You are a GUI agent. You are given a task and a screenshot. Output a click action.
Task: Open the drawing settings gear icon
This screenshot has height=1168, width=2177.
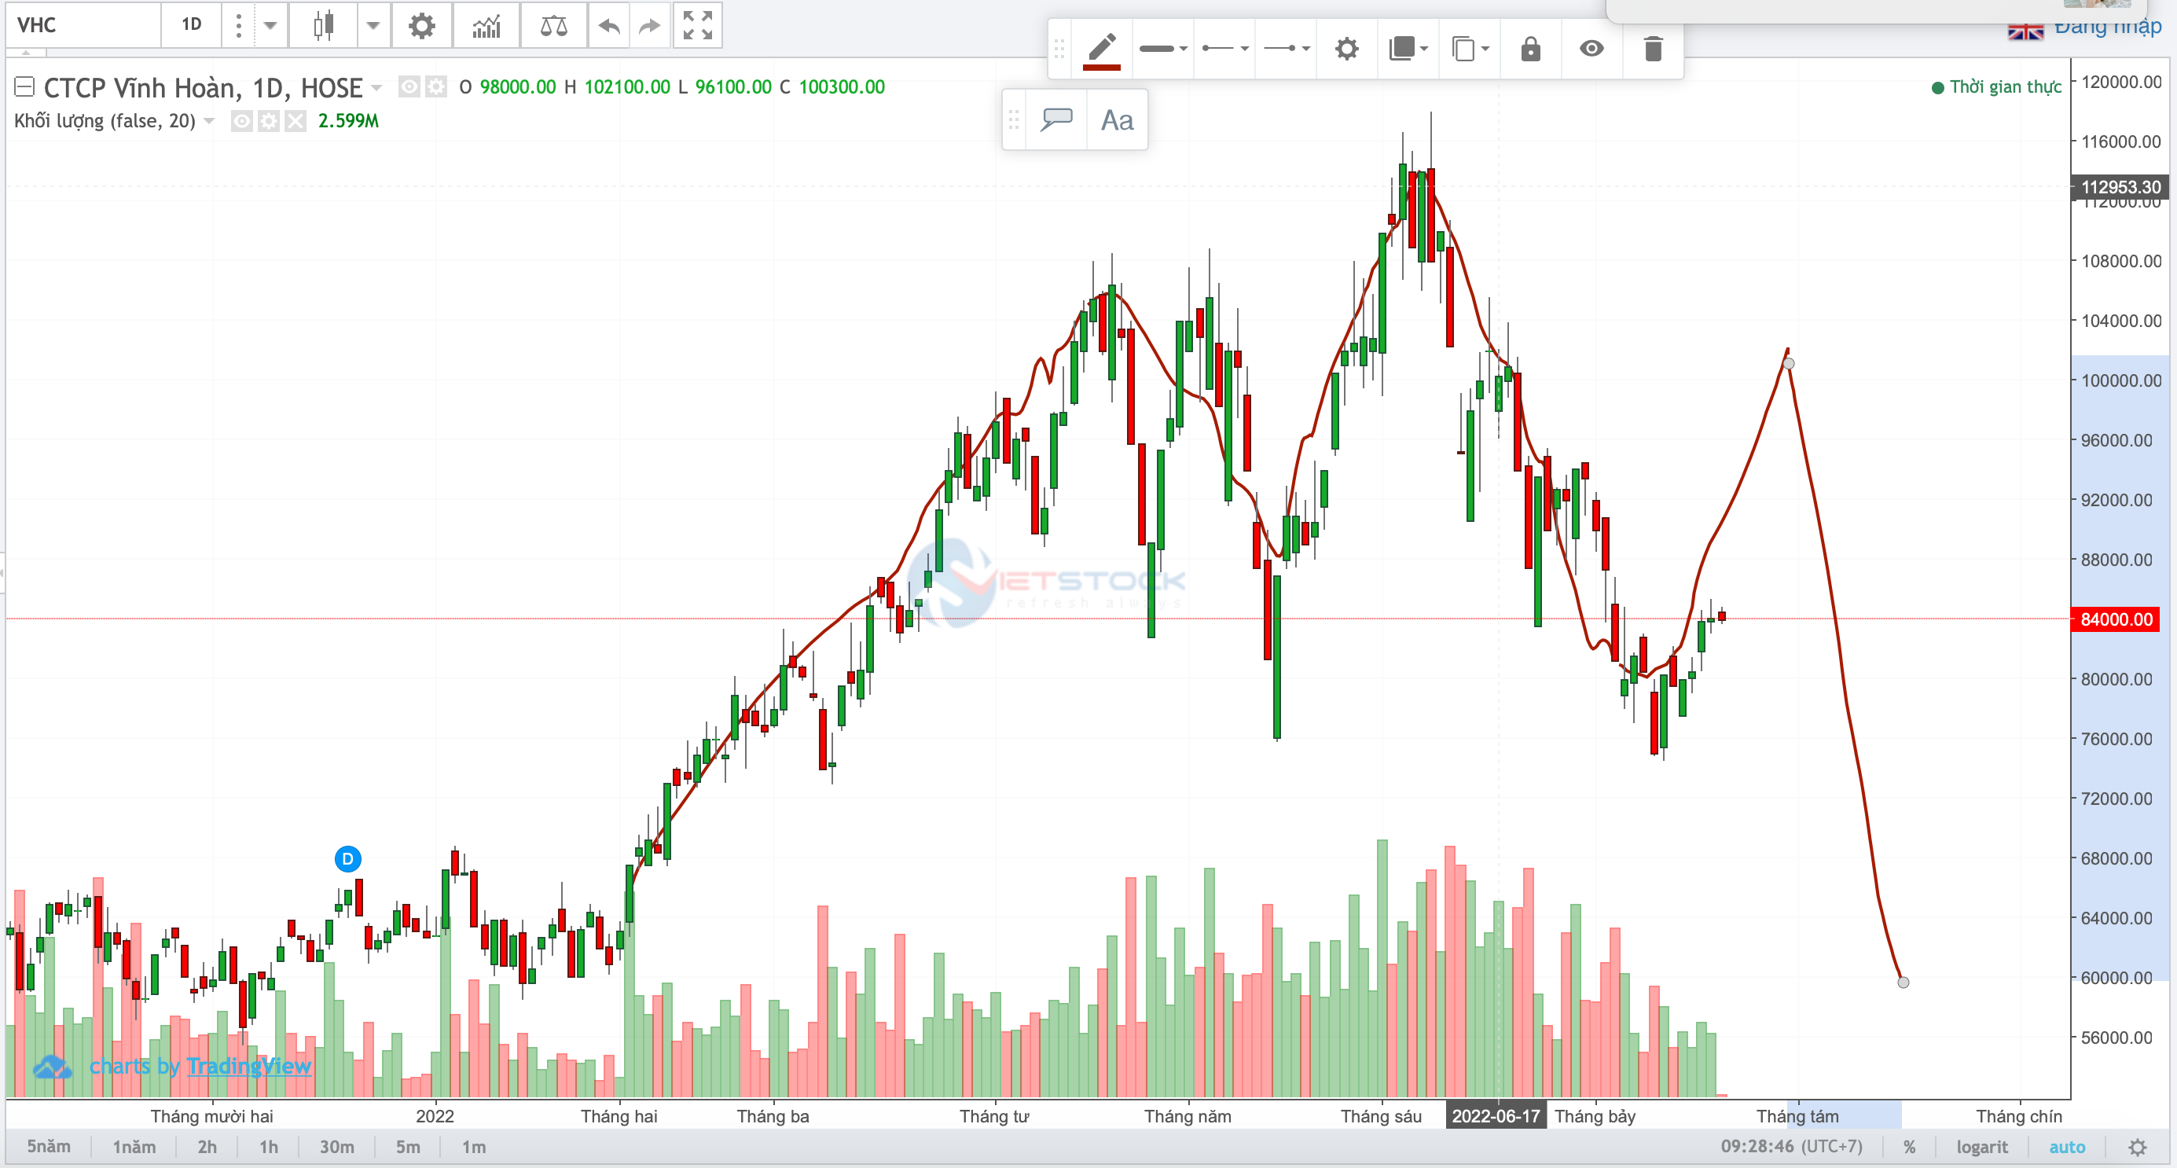coord(1346,49)
